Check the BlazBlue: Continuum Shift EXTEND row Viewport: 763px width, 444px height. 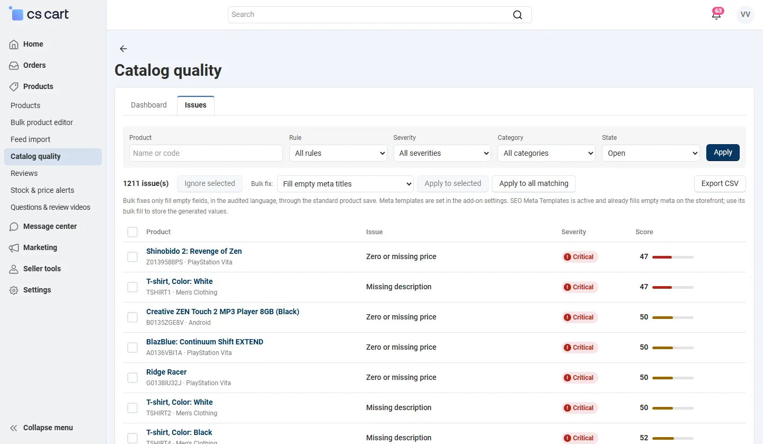(132, 348)
